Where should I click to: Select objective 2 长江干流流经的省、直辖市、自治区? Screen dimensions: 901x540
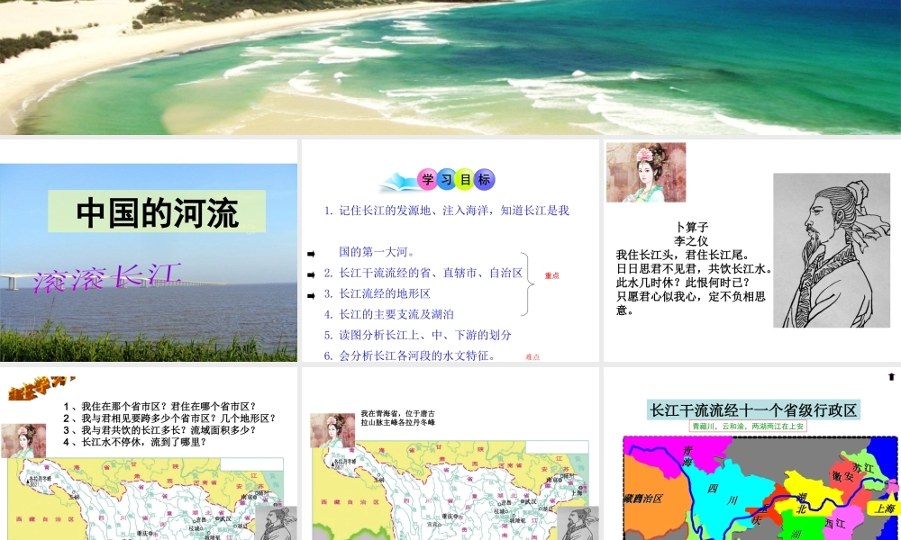click(423, 274)
